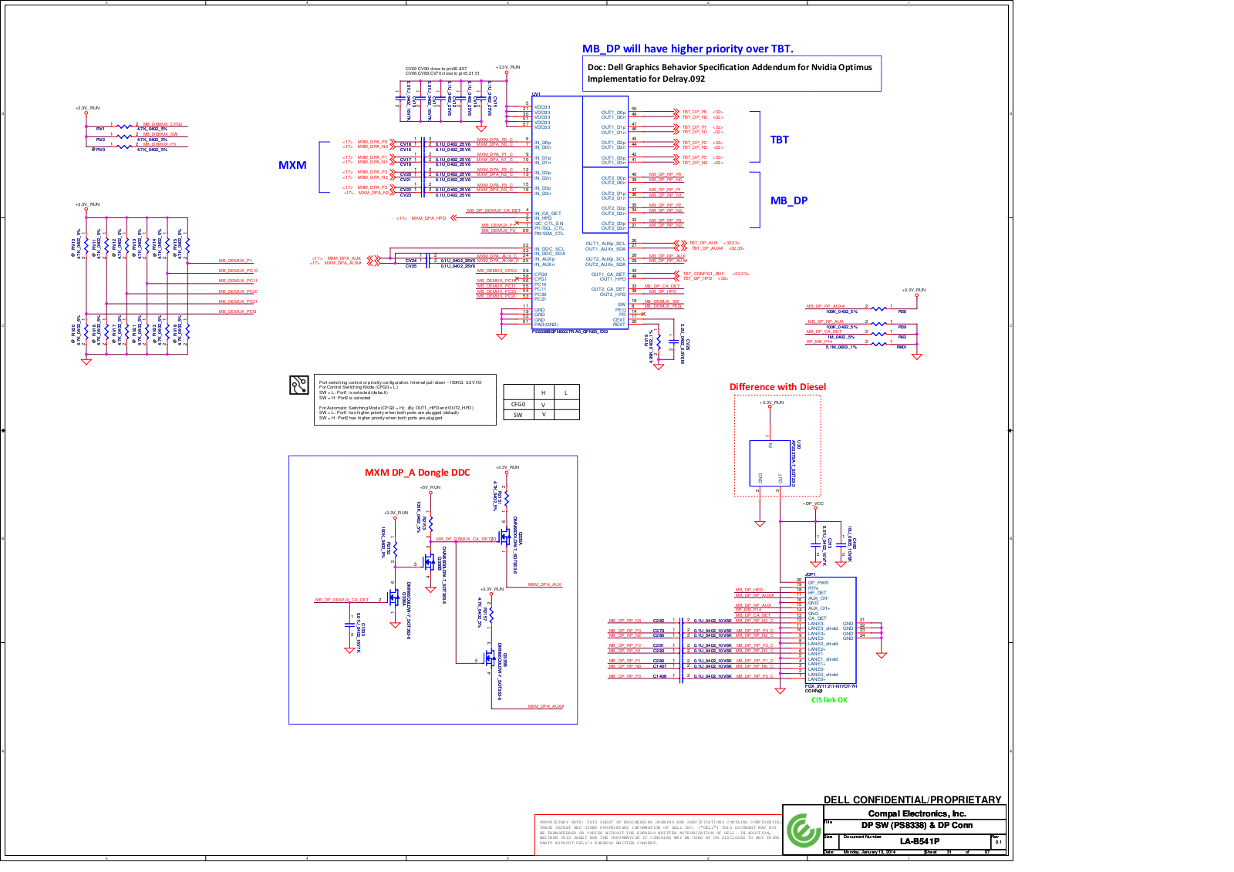The height and width of the screenshot is (872, 1234).
Task: Click resistor label 'R59'
Action: [x=902, y=327]
